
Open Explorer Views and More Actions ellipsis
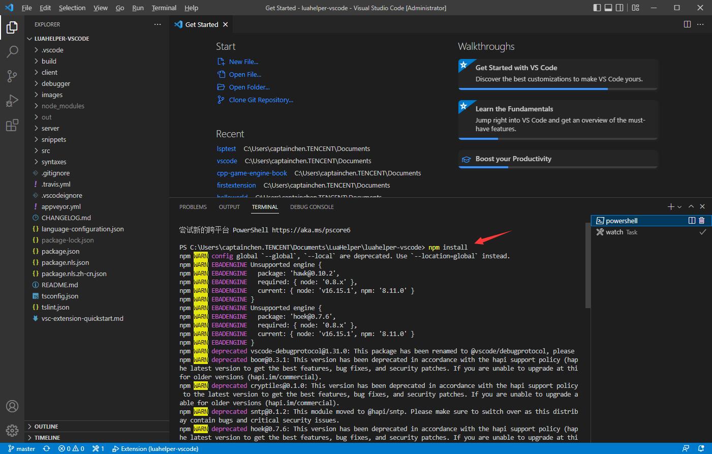coord(158,24)
